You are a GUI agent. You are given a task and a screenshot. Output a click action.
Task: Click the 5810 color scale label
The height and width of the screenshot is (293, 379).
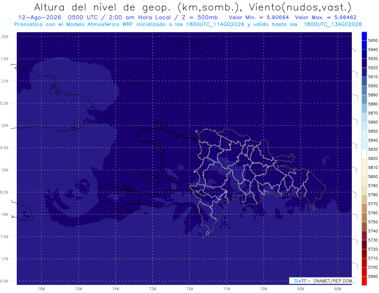click(x=373, y=168)
